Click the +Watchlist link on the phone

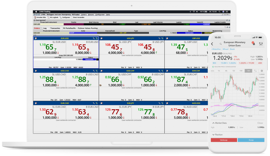216,49
